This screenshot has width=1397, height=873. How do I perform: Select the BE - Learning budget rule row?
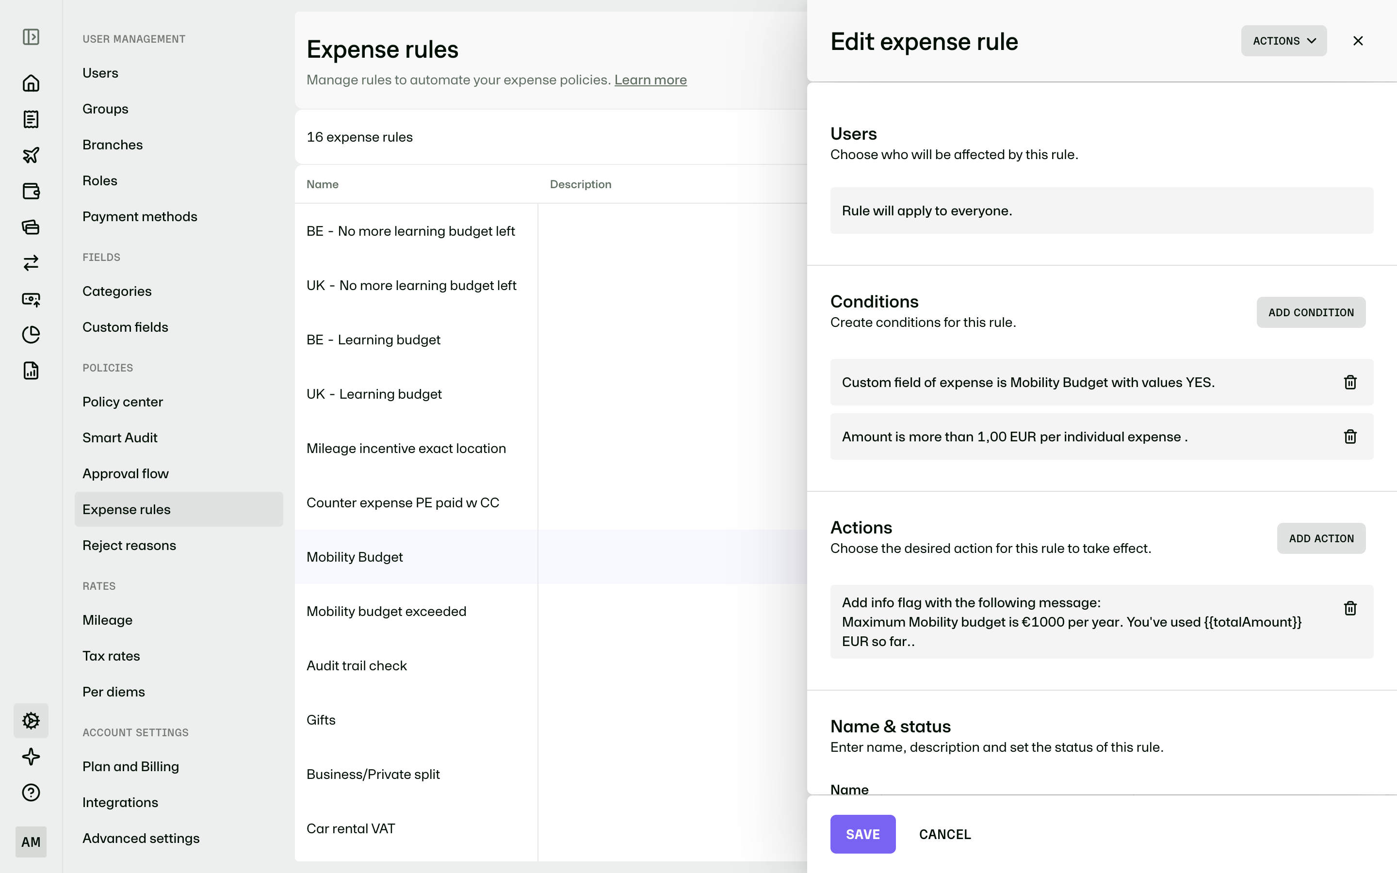click(x=551, y=339)
